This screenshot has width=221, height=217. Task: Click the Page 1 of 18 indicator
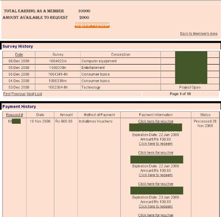(180, 94)
